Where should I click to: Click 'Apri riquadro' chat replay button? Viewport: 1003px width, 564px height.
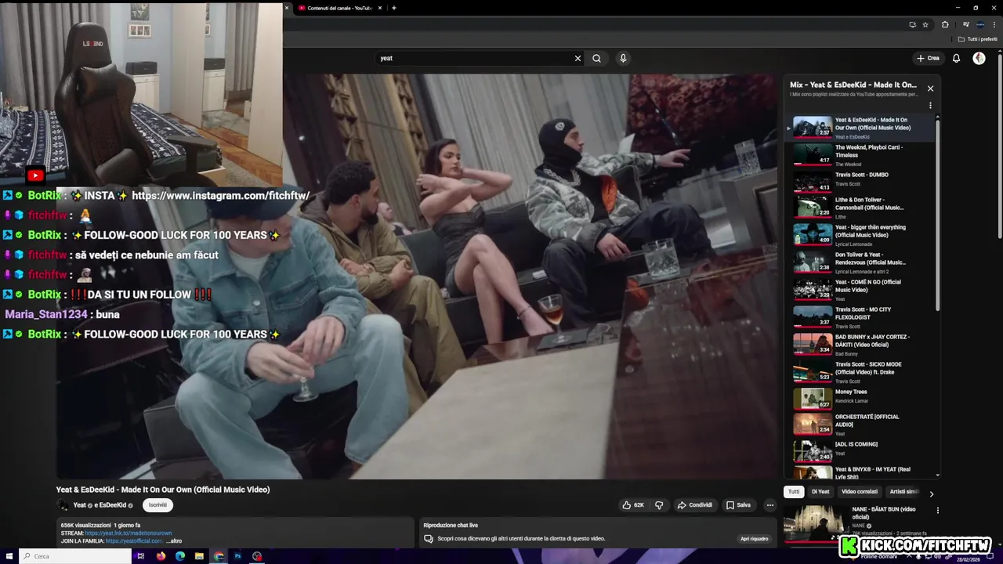point(754,539)
